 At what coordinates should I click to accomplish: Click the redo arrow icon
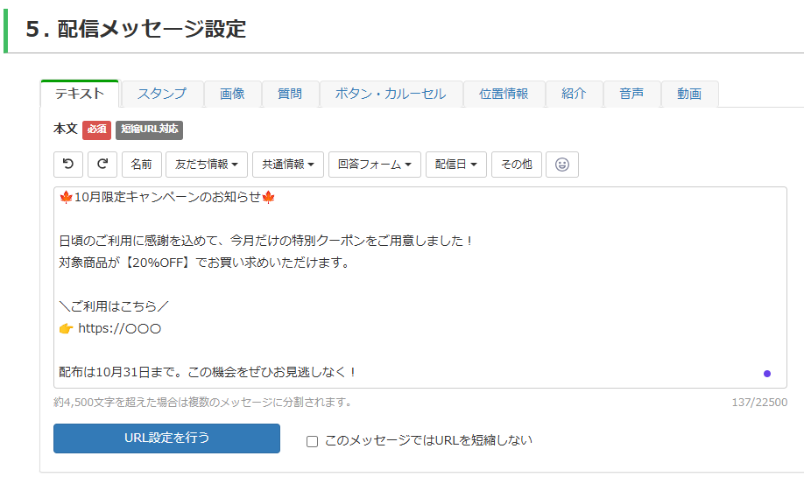click(102, 165)
